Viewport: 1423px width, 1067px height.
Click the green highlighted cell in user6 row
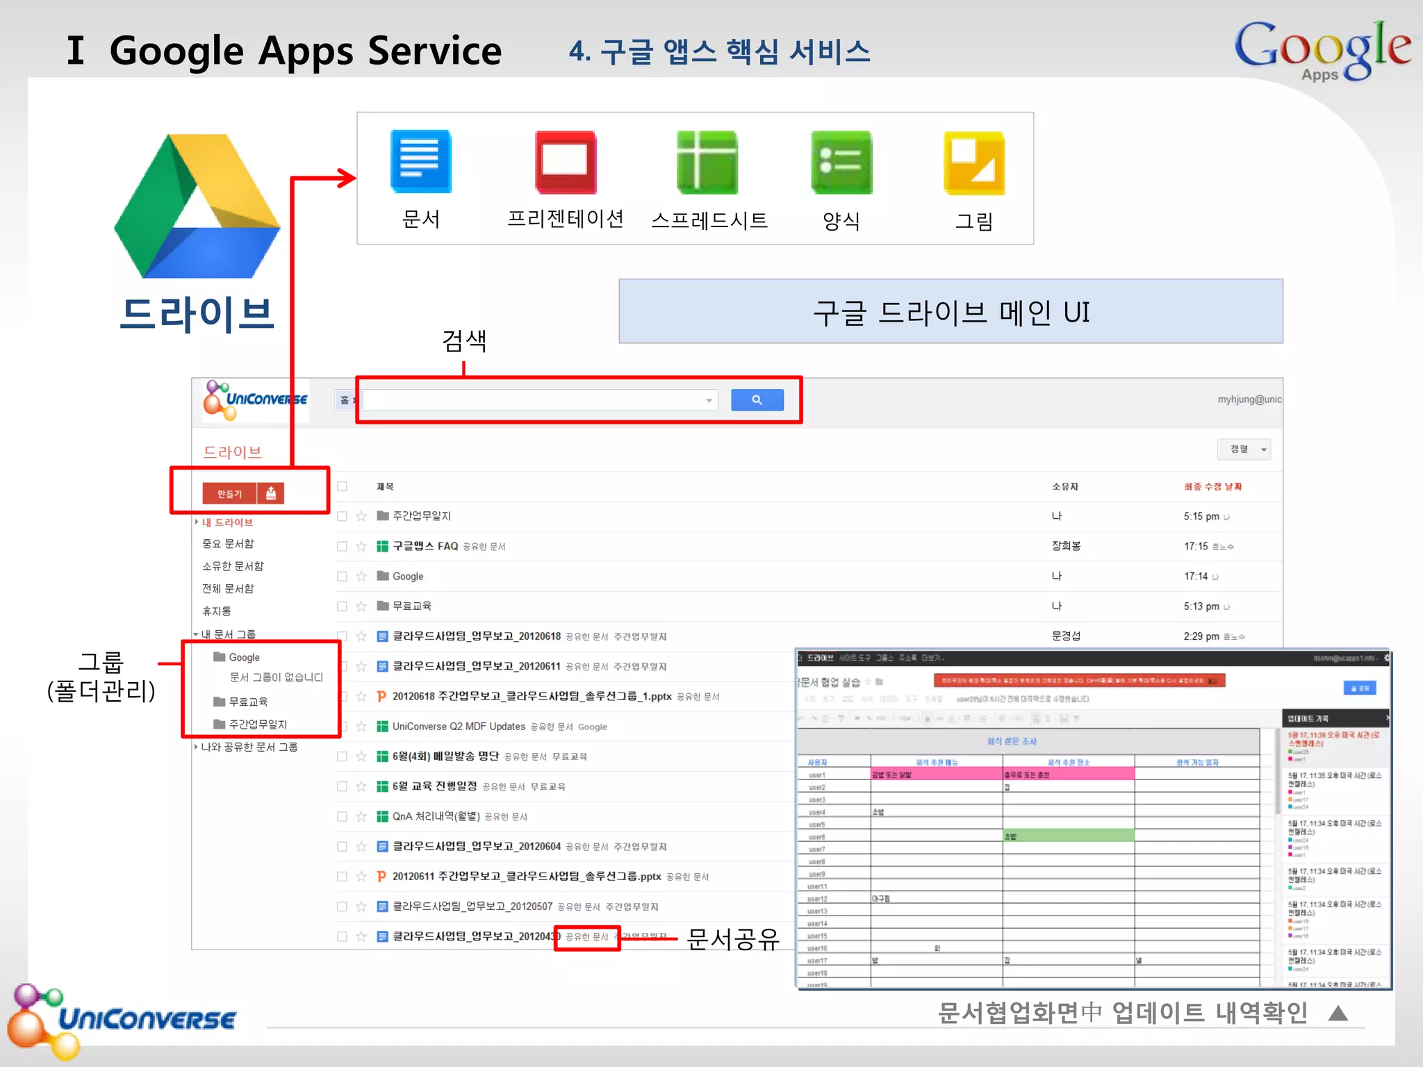pyautogui.click(x=1069, y=836)
